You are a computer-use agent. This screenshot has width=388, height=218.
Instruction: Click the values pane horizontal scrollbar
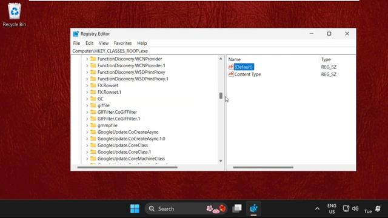[263, 167]
